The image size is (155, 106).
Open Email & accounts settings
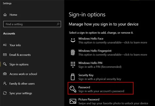click(20, 55)
